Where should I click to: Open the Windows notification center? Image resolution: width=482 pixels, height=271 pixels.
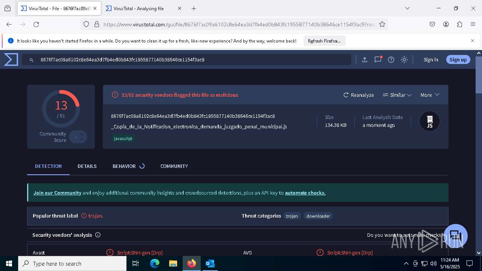470,263
